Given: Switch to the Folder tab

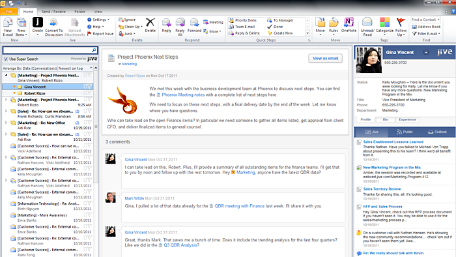Looking at the screenshot, I should click(79, 12).
